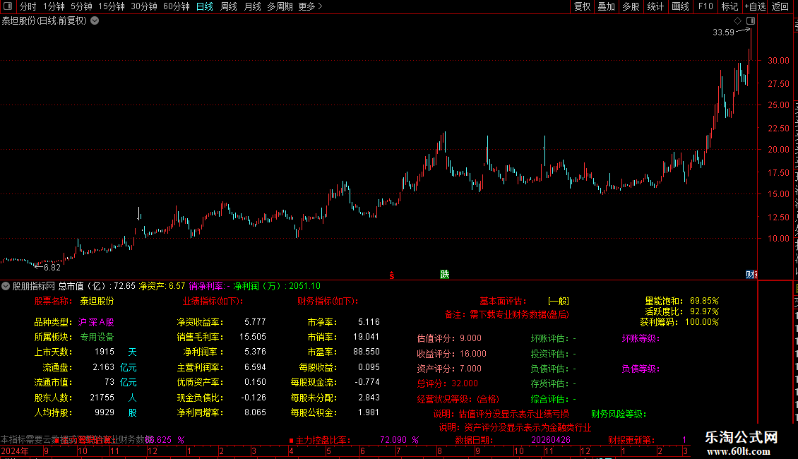This screenshot has width=798, height=459.
Task: Click 沪深A股 type value
Action: click(x=95, y=322)
